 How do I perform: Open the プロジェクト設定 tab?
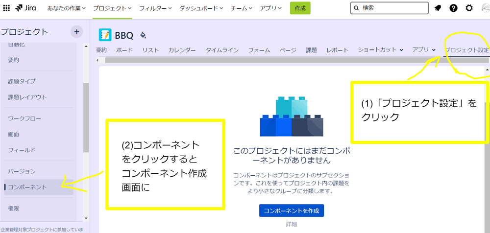click(467, 50)
